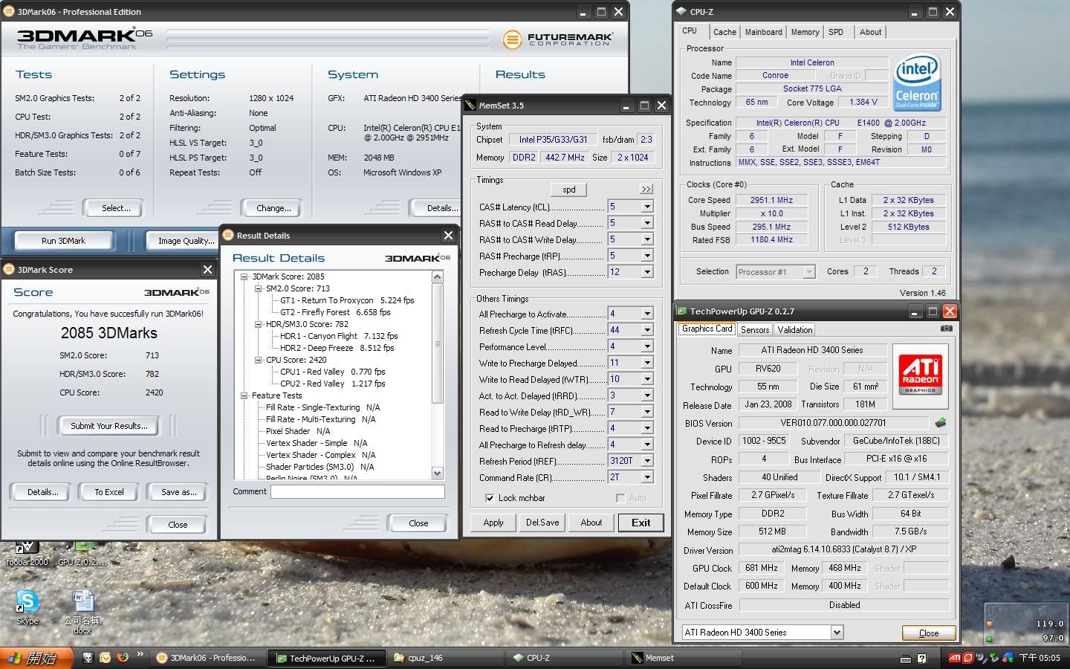Click the Intel Celeron logo in CPU-Z

click(x=917, y=84)
